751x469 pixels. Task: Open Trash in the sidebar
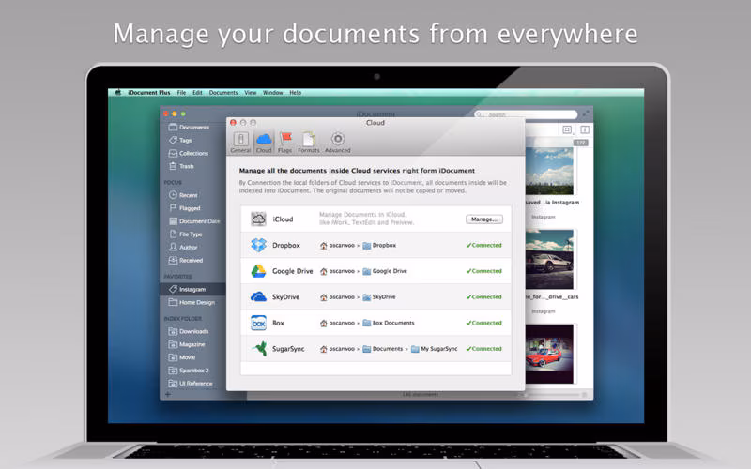tap(181, 166)
